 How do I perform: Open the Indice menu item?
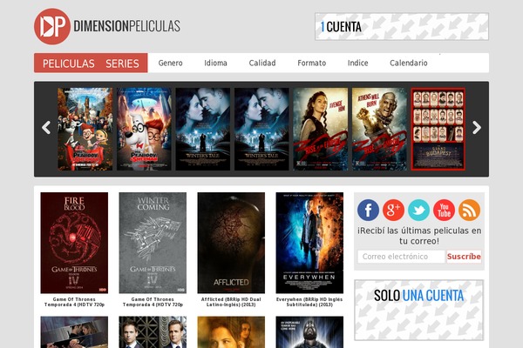[358, 63]
